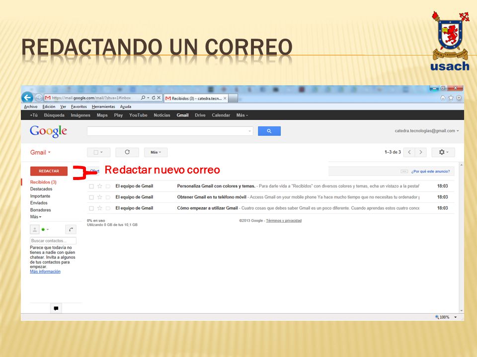
Task: Open the browser favorites star icon
Action: pyautogui.click(x=451, y=98)
